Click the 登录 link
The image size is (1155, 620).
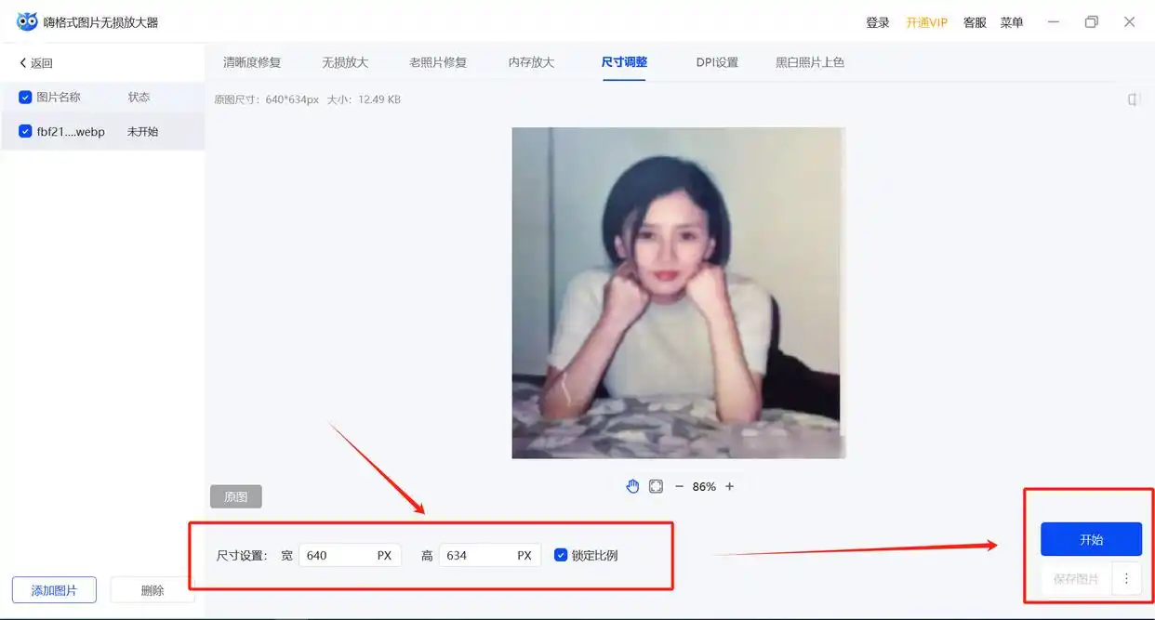point(878,22)
